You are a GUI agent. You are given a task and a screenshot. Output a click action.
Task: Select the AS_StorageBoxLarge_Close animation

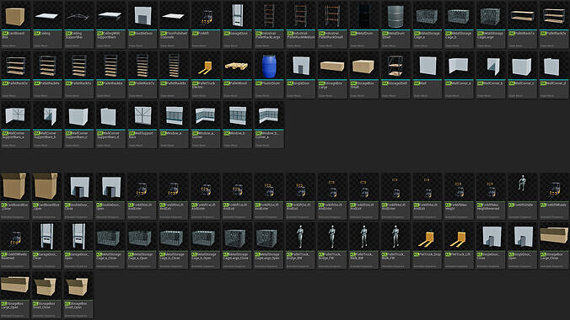554,246
